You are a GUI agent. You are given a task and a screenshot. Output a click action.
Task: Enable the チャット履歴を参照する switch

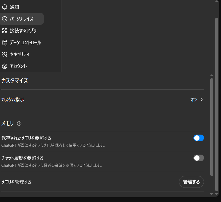coord(199,158)
